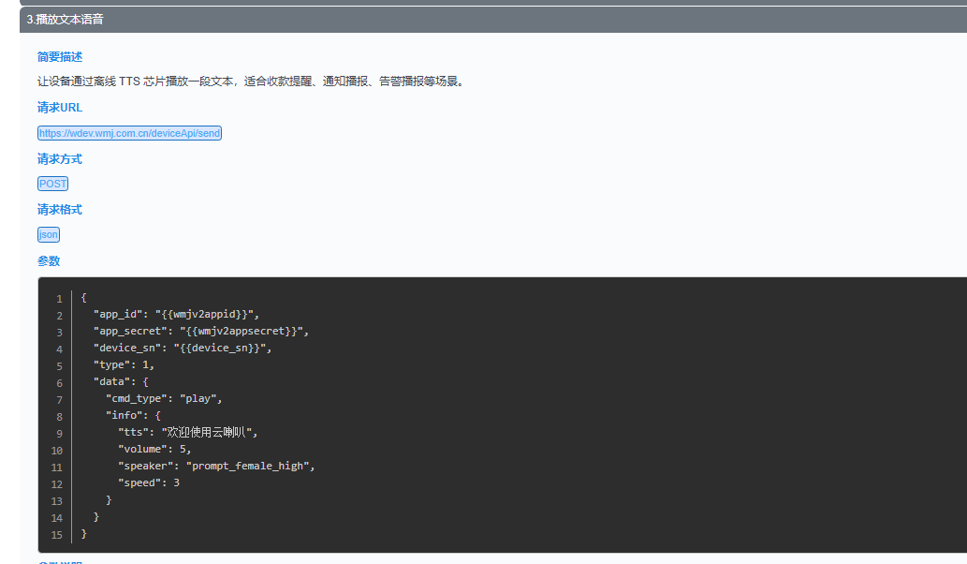Select the 简要描述 heading

tap(60, 57)
